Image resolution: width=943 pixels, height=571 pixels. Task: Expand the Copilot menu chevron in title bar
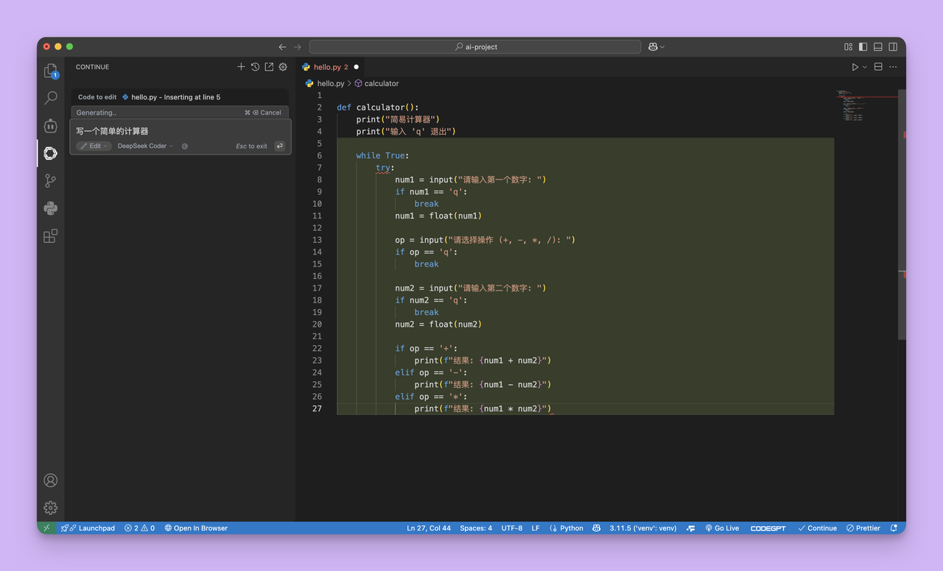coord(662,47)
